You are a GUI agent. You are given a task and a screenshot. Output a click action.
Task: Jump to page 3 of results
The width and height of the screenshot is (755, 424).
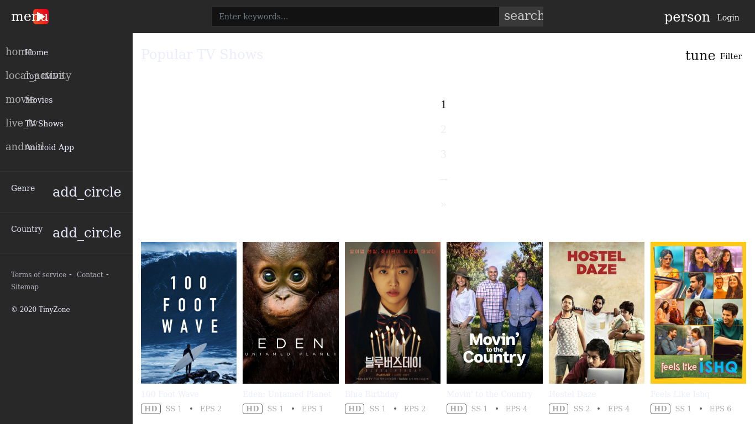click(443, 155)
